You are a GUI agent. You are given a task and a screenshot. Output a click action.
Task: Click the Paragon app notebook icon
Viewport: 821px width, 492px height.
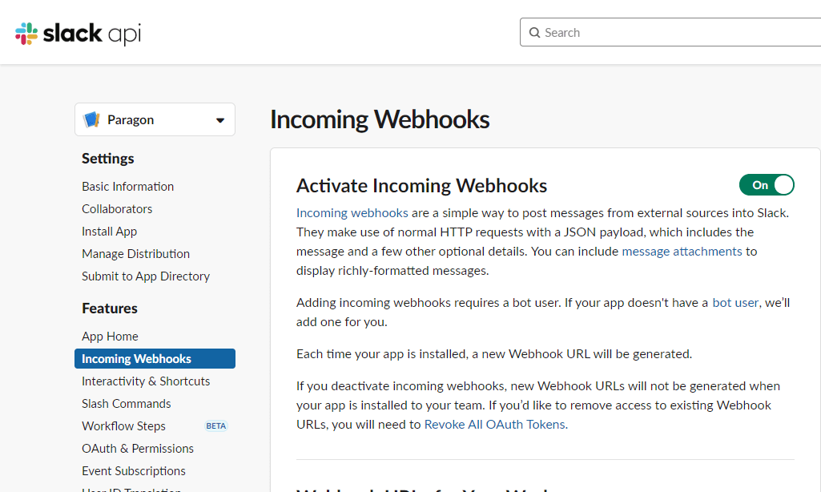coord(91,119)
